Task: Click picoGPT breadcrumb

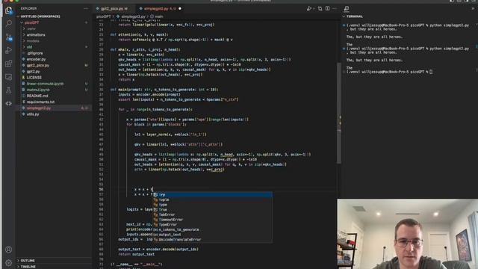Action: 104,16
